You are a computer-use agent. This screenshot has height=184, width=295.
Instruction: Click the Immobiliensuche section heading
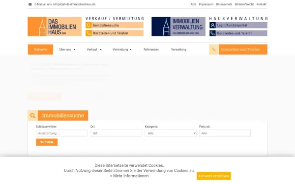pos(63,115)
